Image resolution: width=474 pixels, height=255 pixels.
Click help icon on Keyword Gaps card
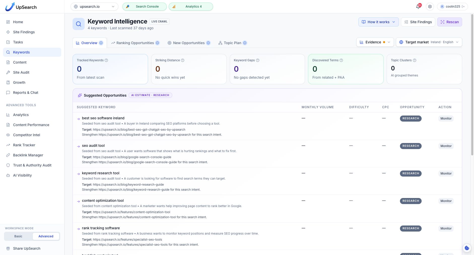[x=258, y=60]
